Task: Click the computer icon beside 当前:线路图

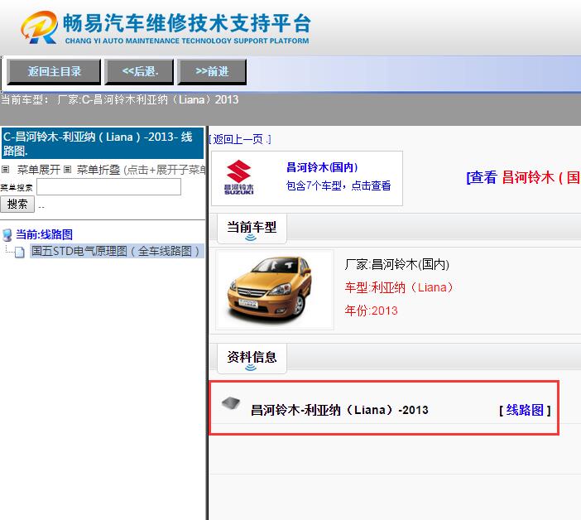Action: [x=7, y=235]
